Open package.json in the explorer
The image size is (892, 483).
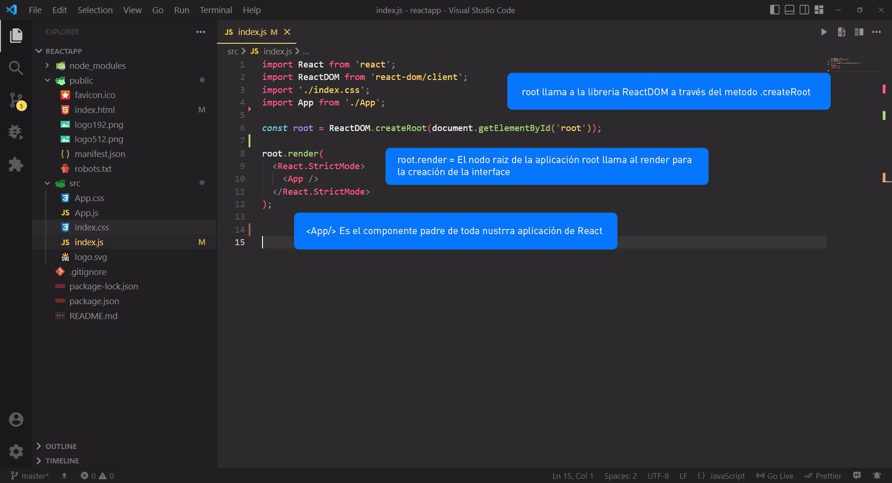124,301
